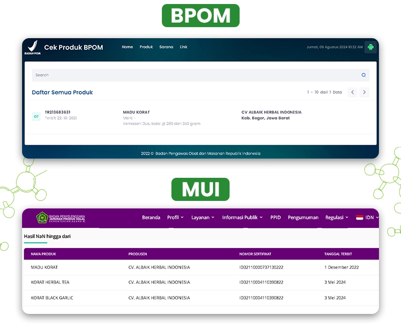Open Sarana menu item

[166, 47]
